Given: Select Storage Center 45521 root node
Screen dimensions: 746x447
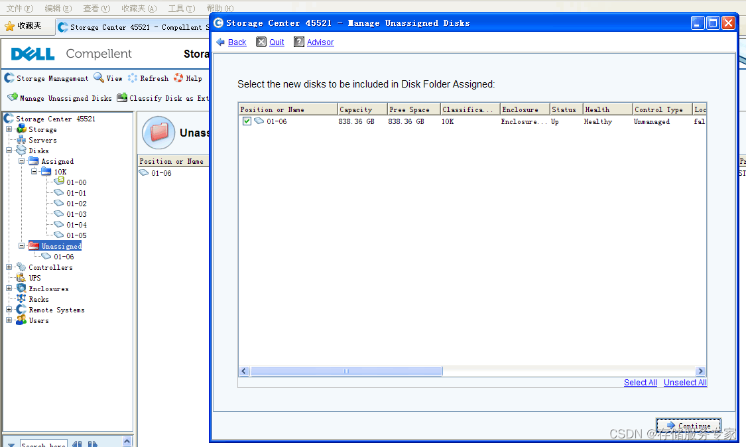Looking at the screenshot, I should (x=55, y=119).
